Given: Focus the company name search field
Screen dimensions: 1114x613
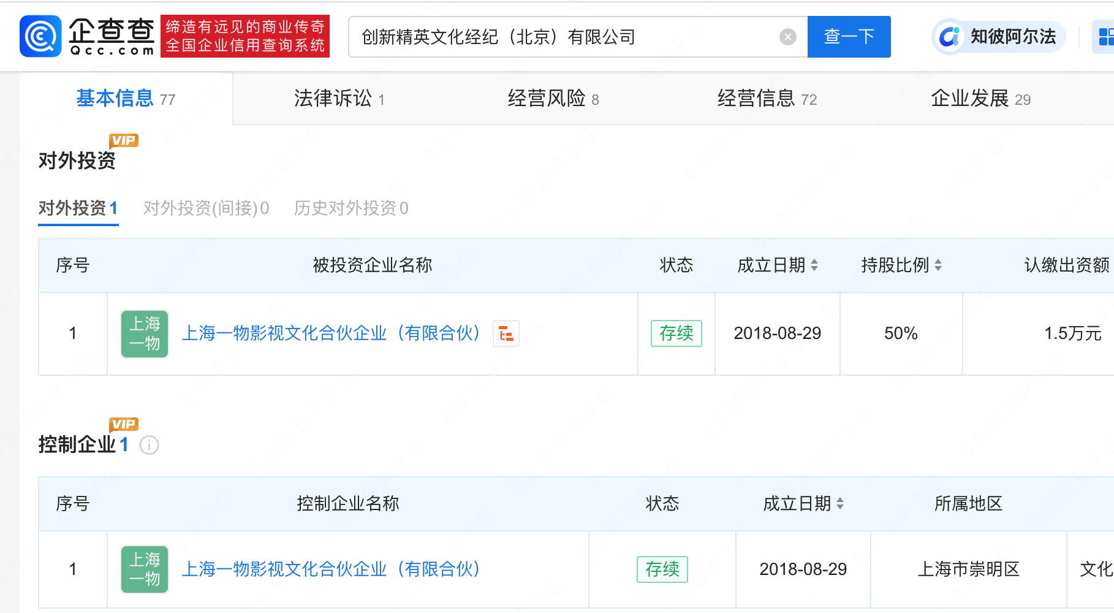Looking at the screenshot, I should point(567,37).
